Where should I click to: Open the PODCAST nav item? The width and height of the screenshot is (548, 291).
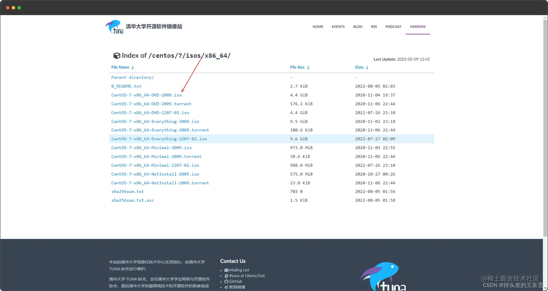(393, 27)
